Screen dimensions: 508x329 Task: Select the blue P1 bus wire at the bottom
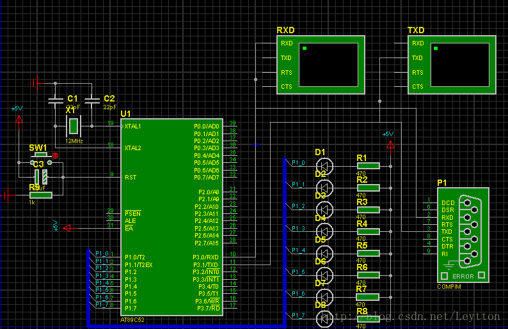coord(186,325)
